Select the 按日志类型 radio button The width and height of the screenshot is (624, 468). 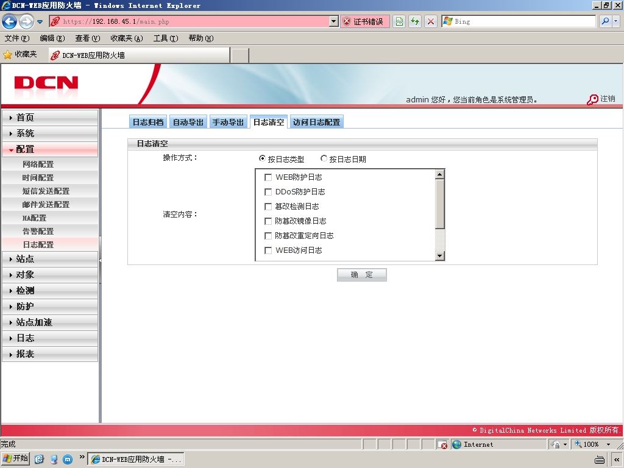(262, 158)
